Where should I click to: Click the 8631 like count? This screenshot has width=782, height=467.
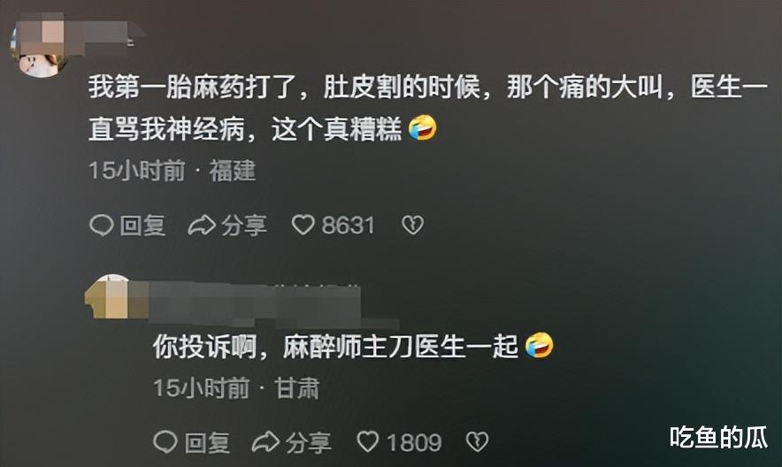tap(349, 226)
